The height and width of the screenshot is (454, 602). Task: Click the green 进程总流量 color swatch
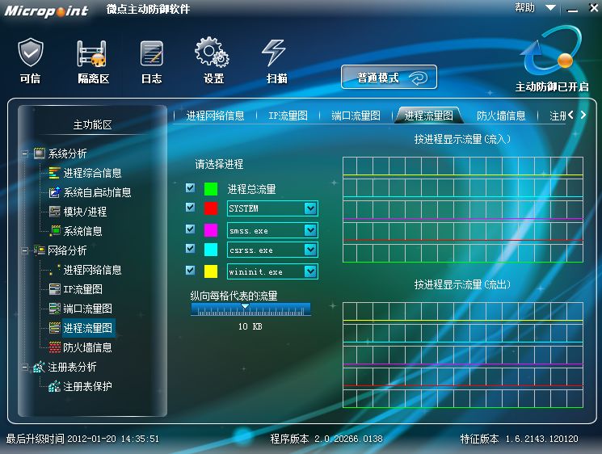(x=210, y=189)
